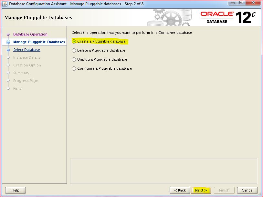Screen dimensions: 263x197
Task: Click the empty message area box
Action: (163, 171)
